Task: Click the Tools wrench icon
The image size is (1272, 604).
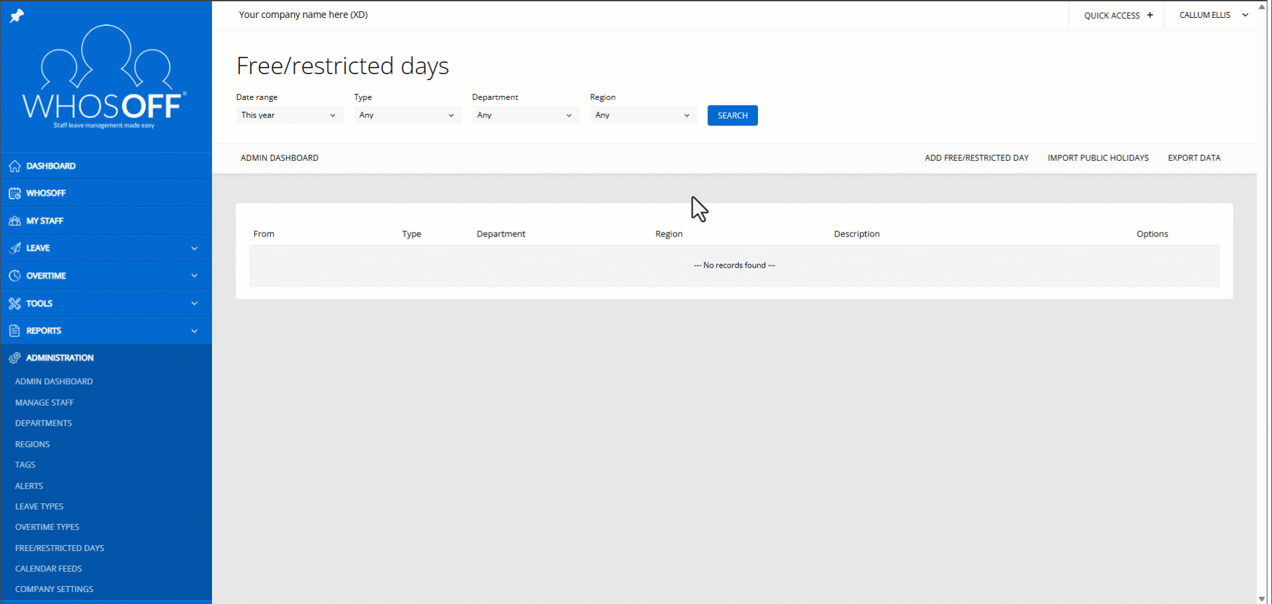Action: pyautogui.click(x=15, y=303)
